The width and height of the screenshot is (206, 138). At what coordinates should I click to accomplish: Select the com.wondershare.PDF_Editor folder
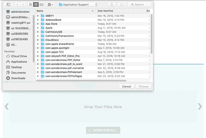click(93, 60)
